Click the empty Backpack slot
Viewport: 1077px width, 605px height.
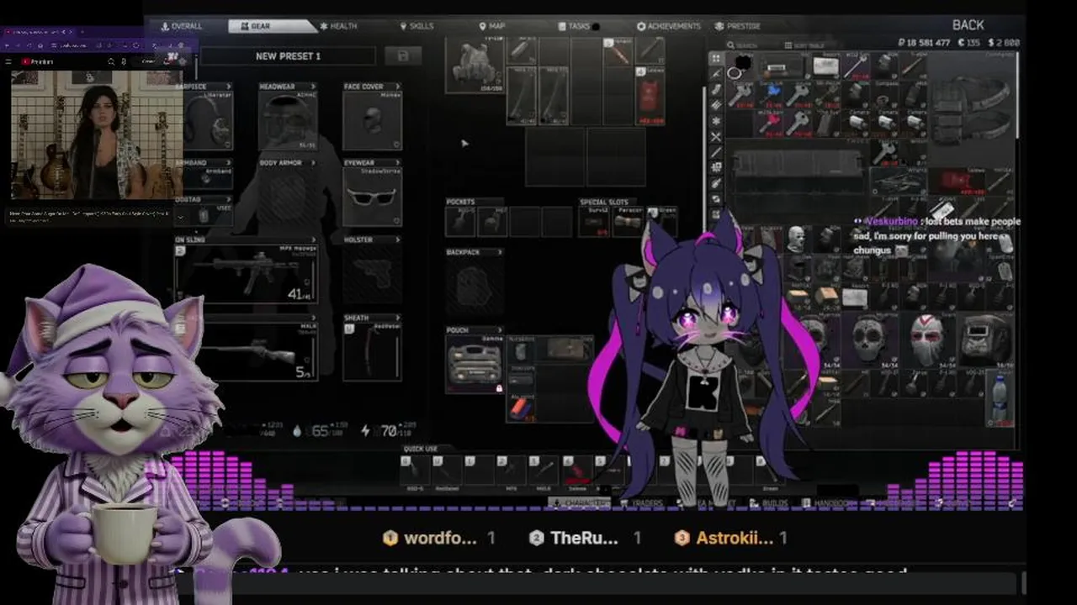click(475, 287)
